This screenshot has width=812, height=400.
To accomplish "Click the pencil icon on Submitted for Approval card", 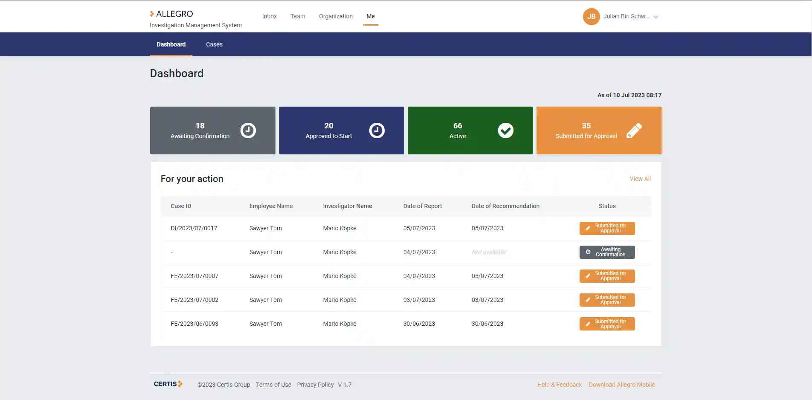I will tap(634, 130).
